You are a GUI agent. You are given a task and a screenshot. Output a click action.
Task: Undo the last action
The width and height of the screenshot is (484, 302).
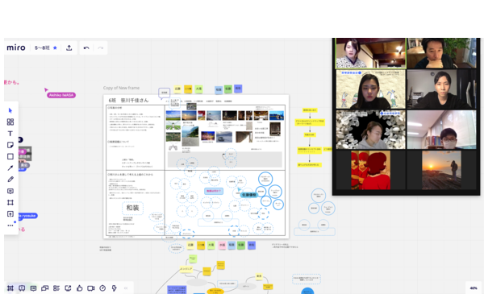coord(86,48)
